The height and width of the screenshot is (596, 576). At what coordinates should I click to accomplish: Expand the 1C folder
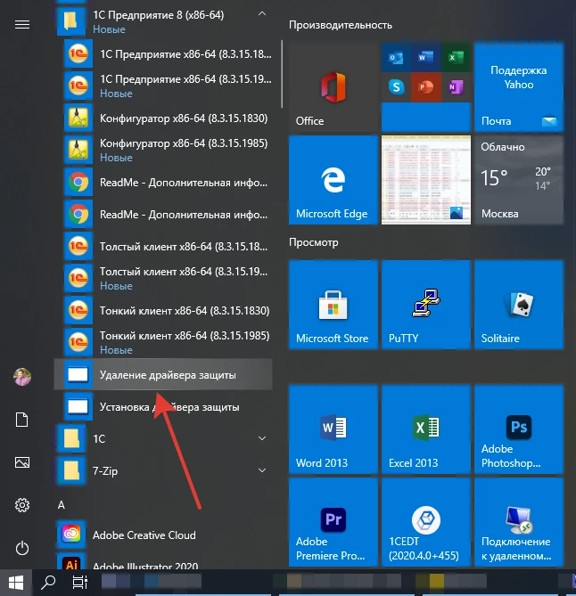click(261, 438)
